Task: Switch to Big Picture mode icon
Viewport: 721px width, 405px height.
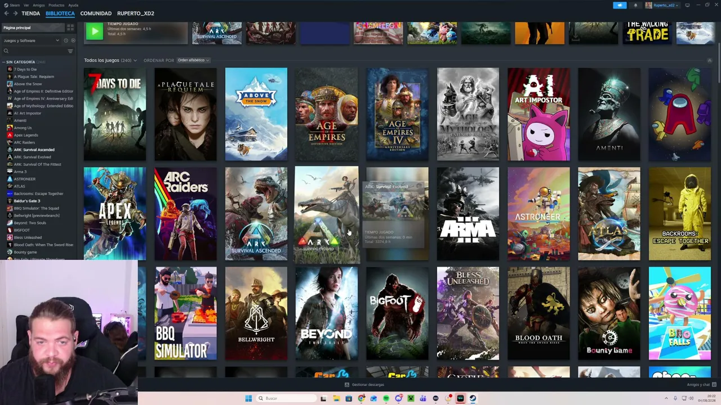Action: 687,5
